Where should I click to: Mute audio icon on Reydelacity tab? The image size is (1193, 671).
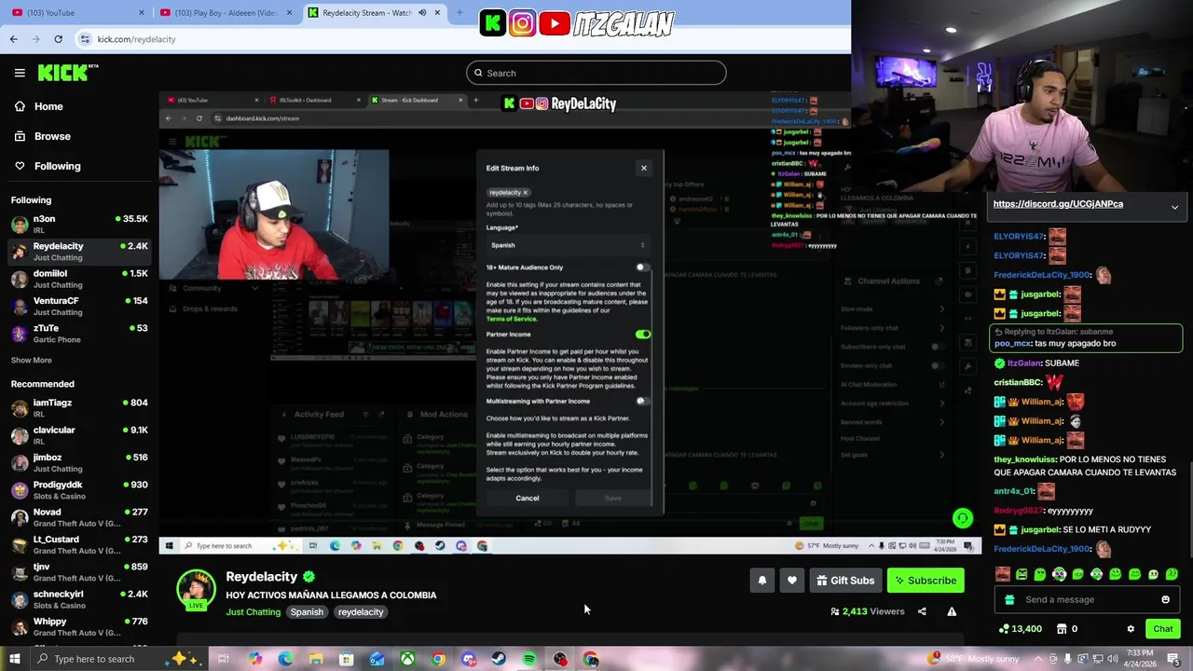click(x=422, y=12)
